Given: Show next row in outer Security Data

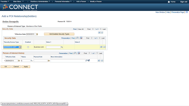Looking at the screenshot, I should pyautogui.click(x=101, y=29).
